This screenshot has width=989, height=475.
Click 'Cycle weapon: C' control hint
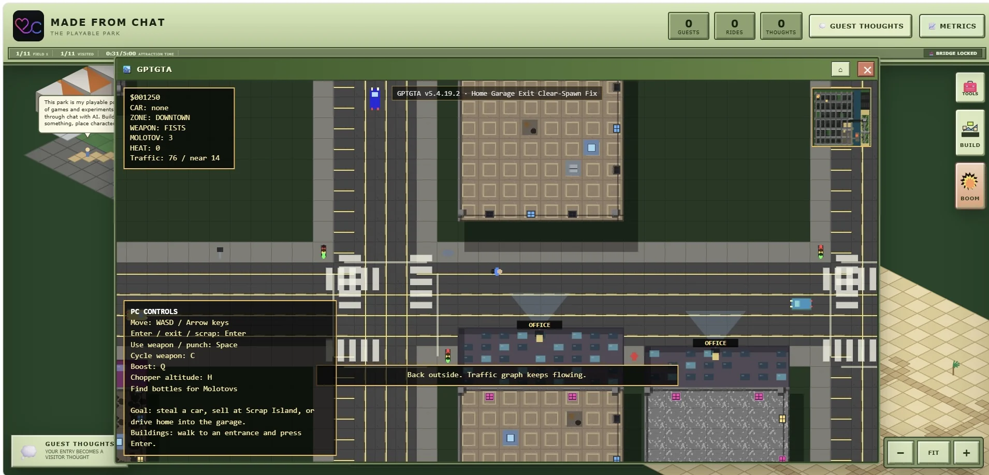pos(163,355)
